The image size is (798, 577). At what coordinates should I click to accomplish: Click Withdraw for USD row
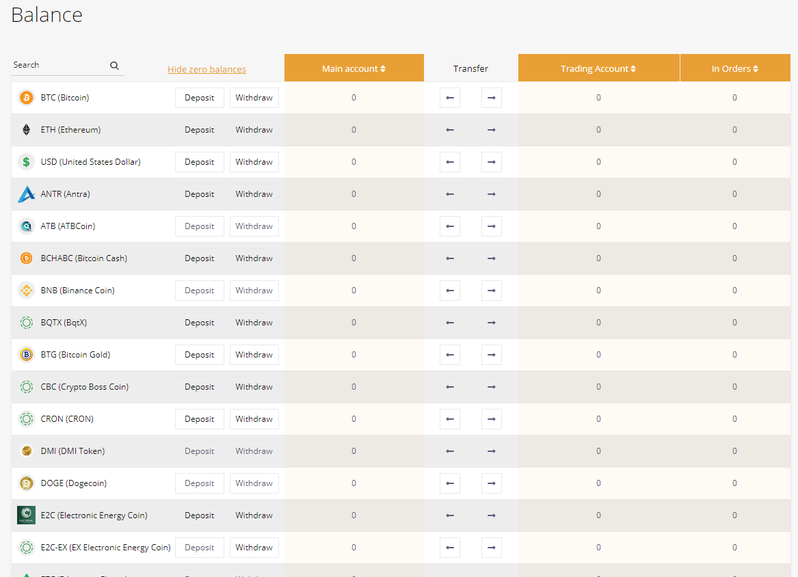point(254,162)
